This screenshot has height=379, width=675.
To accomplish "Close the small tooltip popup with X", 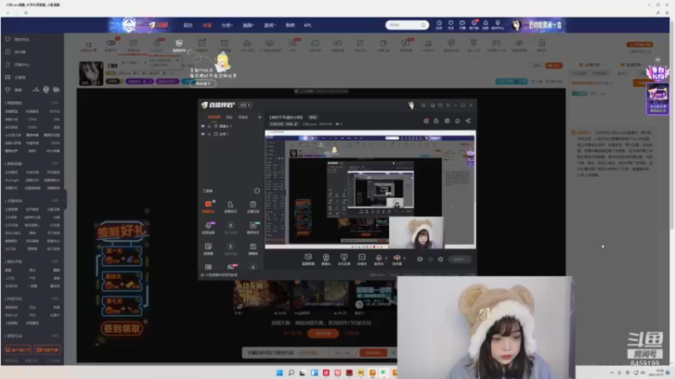I will (x=177, y=60).
